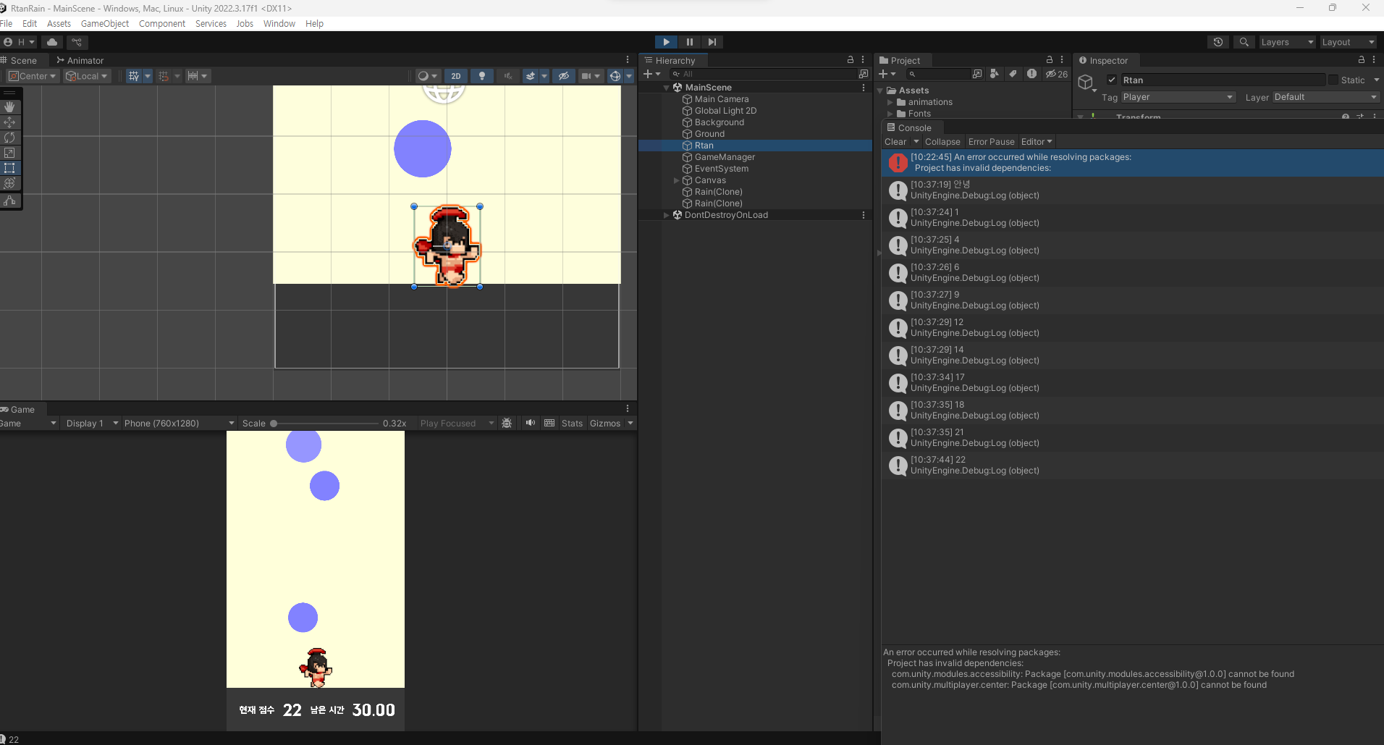Image resolution: width=1384 pixels, height=745 pixels.
Task: Select the custom editor tools icon
Action: 9,201
